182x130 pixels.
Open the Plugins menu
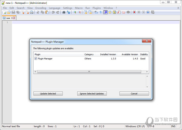[96, 8]
